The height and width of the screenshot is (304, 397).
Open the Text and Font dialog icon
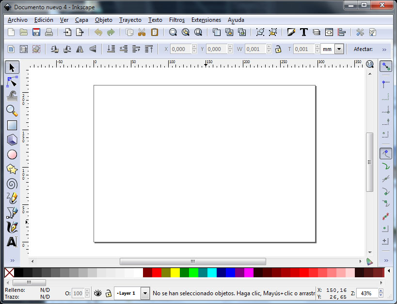304,33
